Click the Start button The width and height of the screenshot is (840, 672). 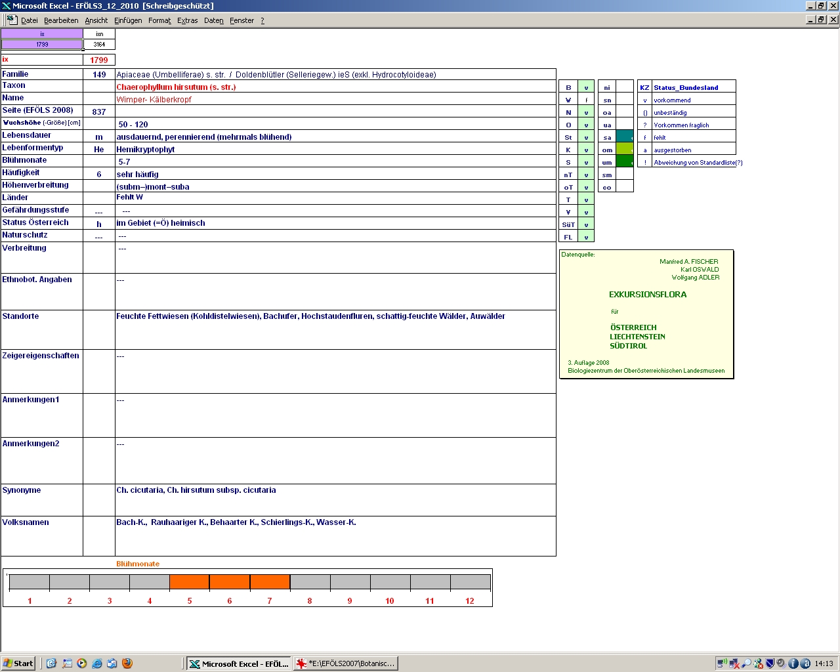pos(18,663)
